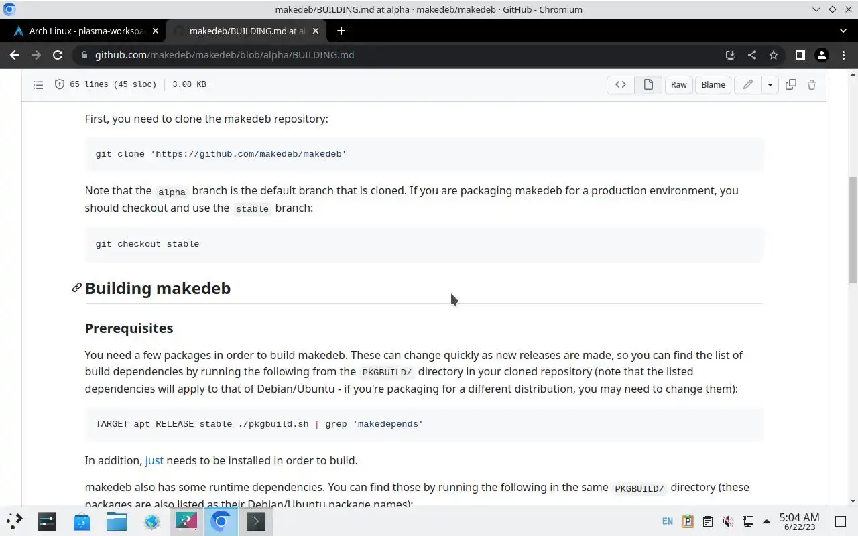Open the Blame view

713,84
